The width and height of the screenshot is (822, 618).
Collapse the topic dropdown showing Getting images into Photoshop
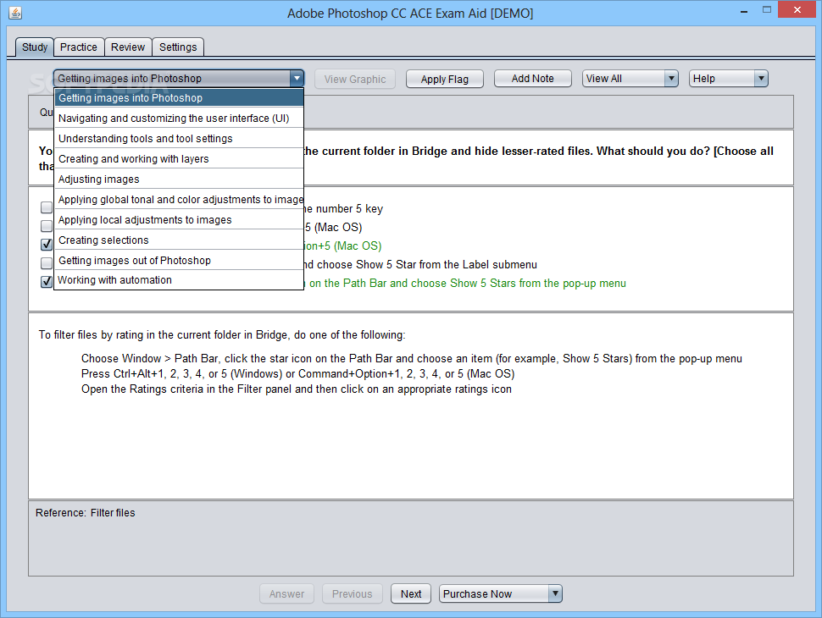[179, 79]
